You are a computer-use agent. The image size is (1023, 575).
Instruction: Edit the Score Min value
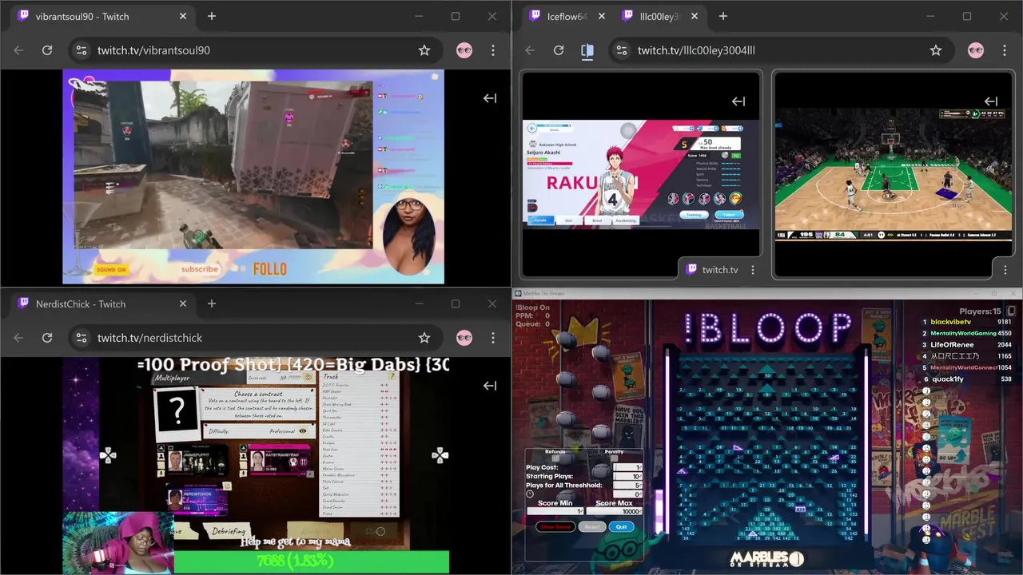tap(555, 511)
